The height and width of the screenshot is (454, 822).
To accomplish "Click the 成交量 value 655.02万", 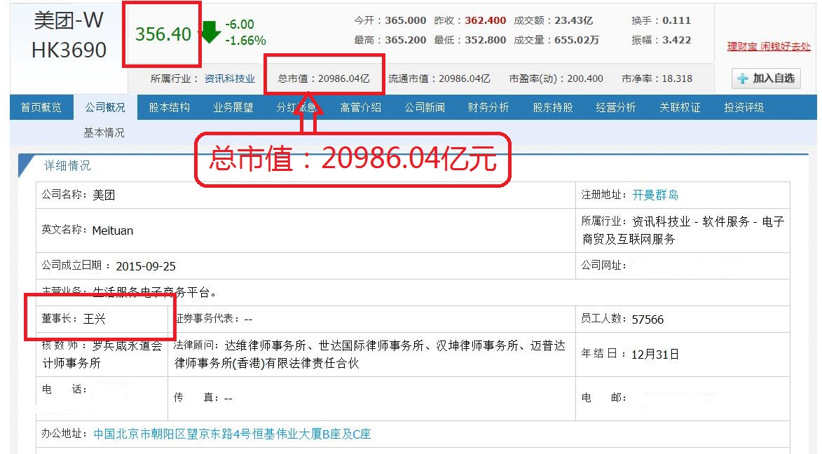I will pos(577,40).
